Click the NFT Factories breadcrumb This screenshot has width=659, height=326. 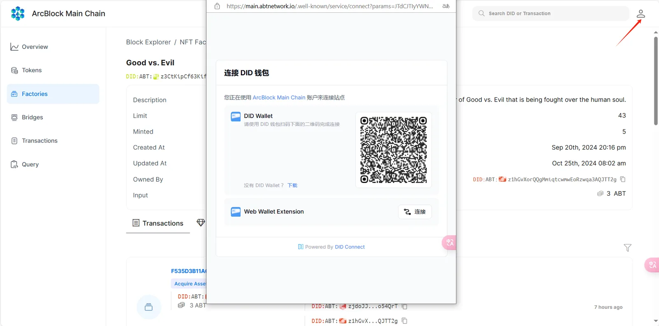pos(193,42)
